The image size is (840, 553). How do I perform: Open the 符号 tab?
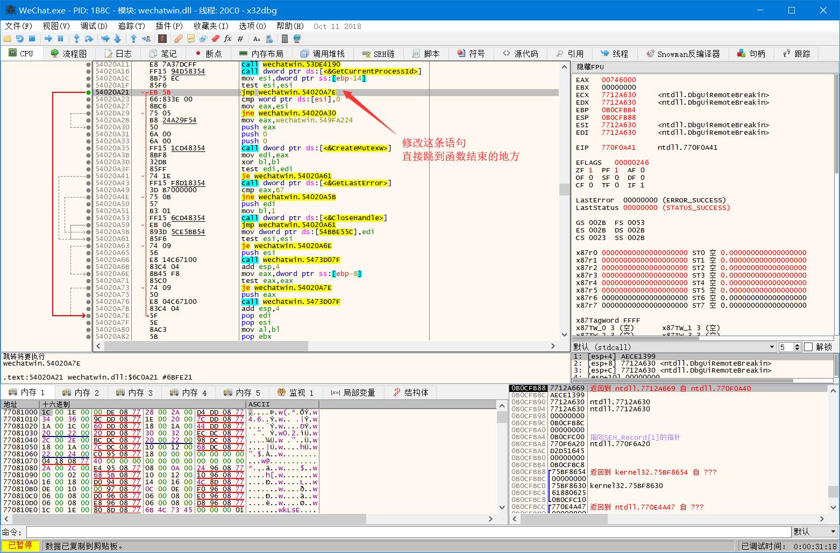coord(471,54)
